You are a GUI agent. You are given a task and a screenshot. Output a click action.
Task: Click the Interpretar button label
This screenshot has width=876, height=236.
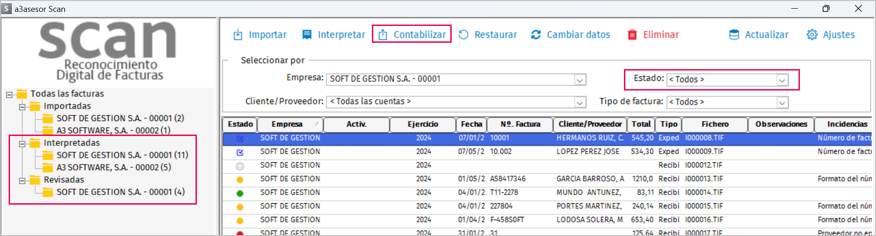click(341, 35)
